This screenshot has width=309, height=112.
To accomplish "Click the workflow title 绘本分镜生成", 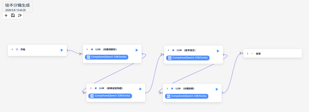I will (17, 5).
